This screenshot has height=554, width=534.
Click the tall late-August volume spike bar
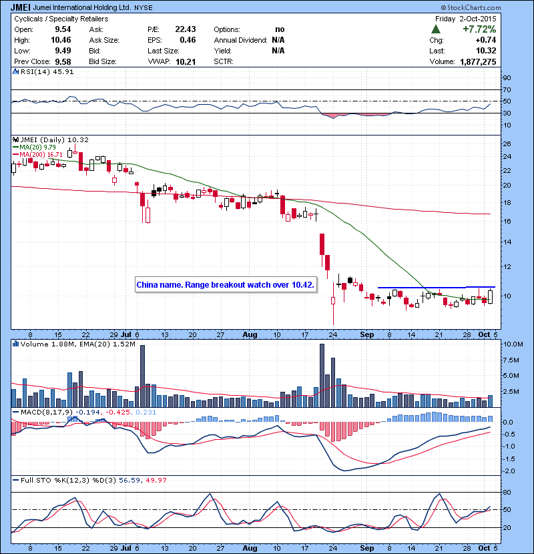point(322,375)
